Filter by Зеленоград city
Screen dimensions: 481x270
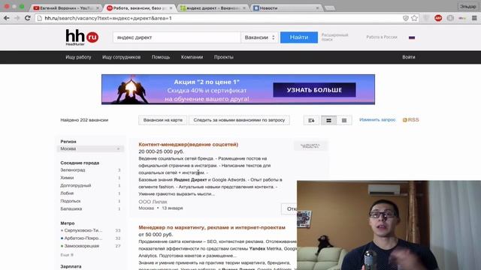coord(73,170)
